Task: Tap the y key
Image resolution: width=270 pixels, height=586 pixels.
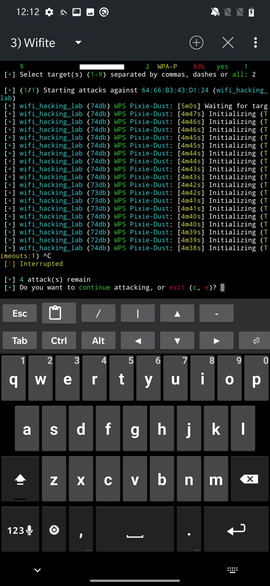Action: tap(148, 378)
